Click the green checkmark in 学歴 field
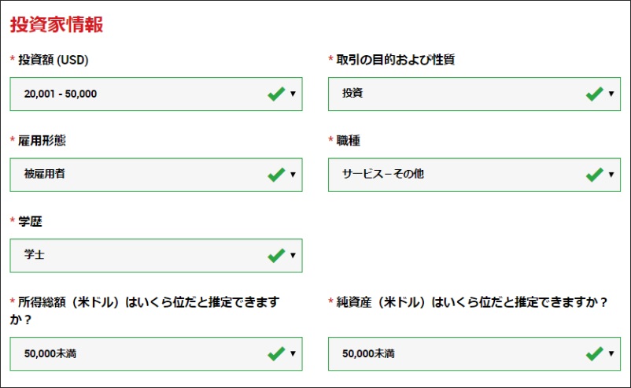This screenshot has width=631, height=388. [276, 256]
